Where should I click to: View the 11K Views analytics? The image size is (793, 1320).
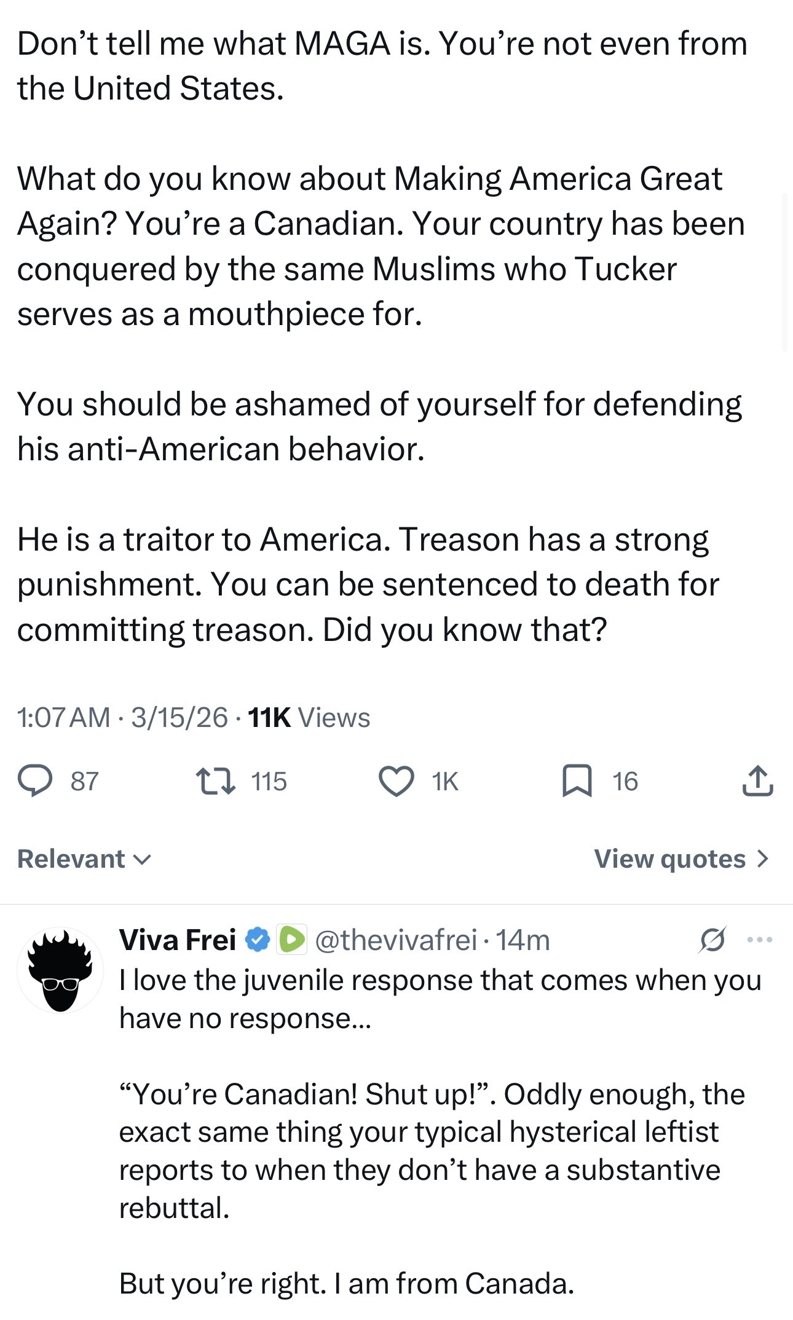click(x=309, y=717)
